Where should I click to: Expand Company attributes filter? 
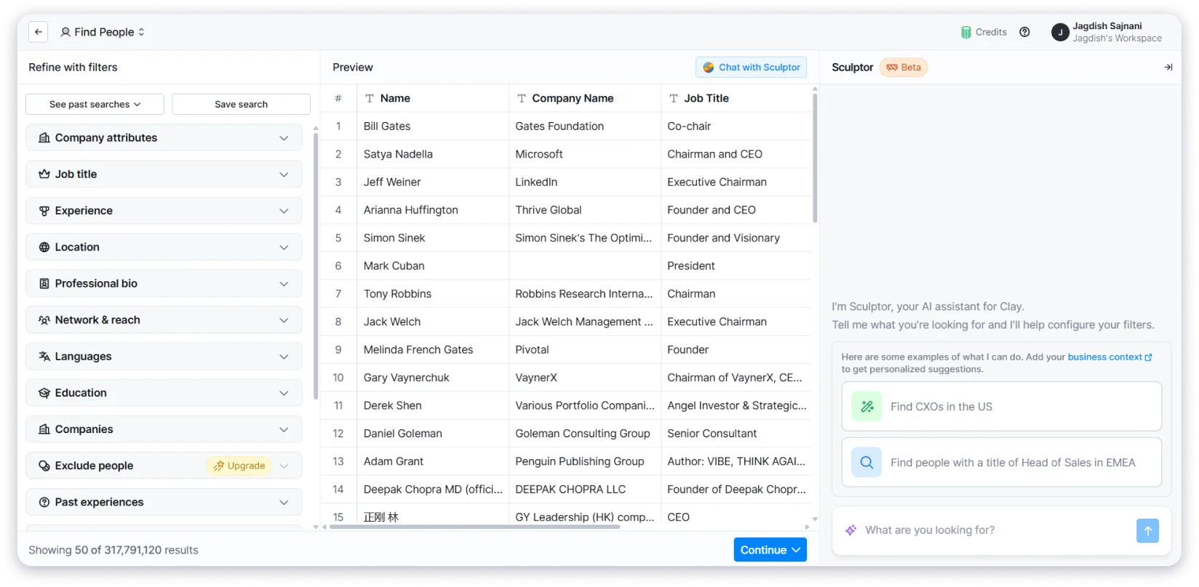164,138
